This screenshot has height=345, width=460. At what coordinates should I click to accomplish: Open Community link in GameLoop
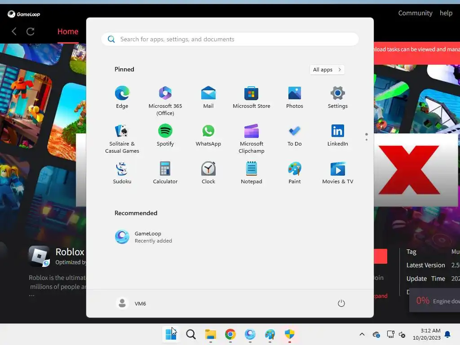[415, 13]
